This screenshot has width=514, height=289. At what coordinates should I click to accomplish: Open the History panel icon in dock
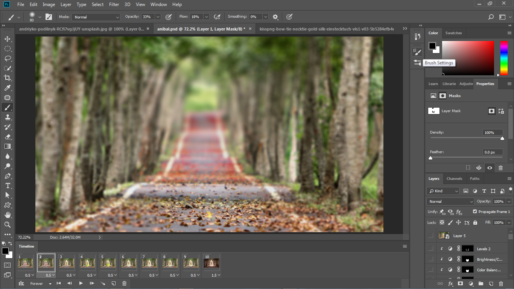click(x=417, y=37)
